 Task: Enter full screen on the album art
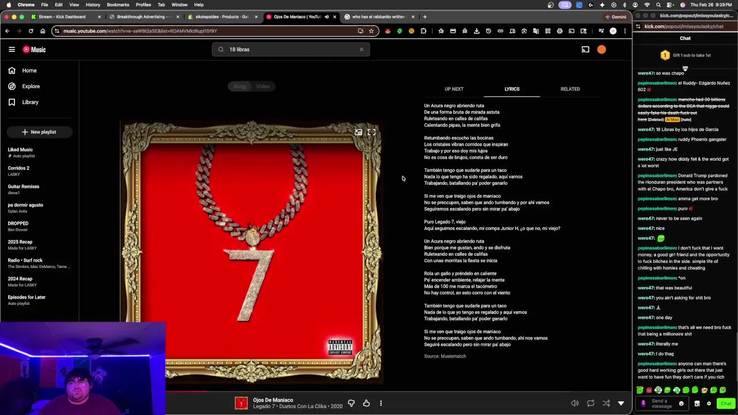(372, 132)
